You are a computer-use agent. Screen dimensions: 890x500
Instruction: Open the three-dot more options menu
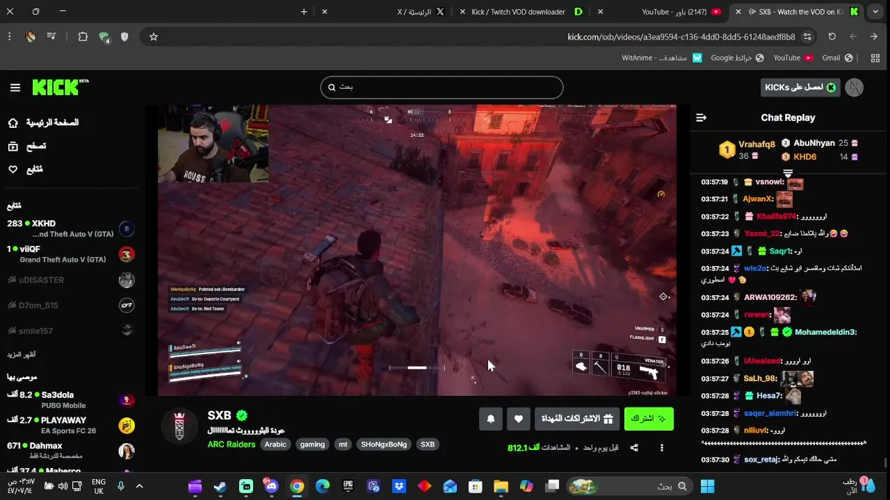point(662,448)
